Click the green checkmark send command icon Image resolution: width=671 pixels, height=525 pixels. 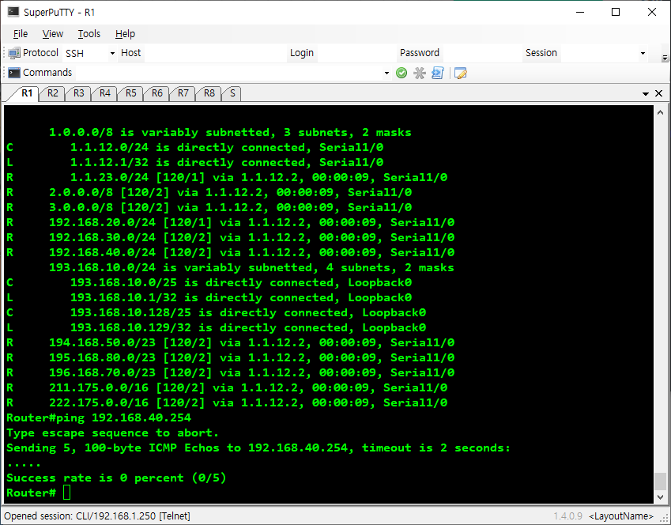[x=401, y=74]
